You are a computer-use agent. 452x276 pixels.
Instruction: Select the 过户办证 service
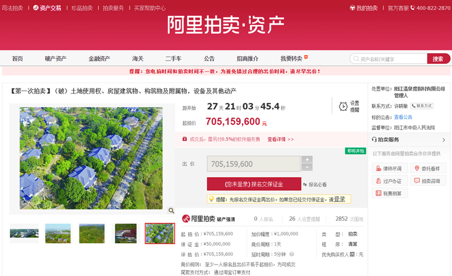click(390, 181)
